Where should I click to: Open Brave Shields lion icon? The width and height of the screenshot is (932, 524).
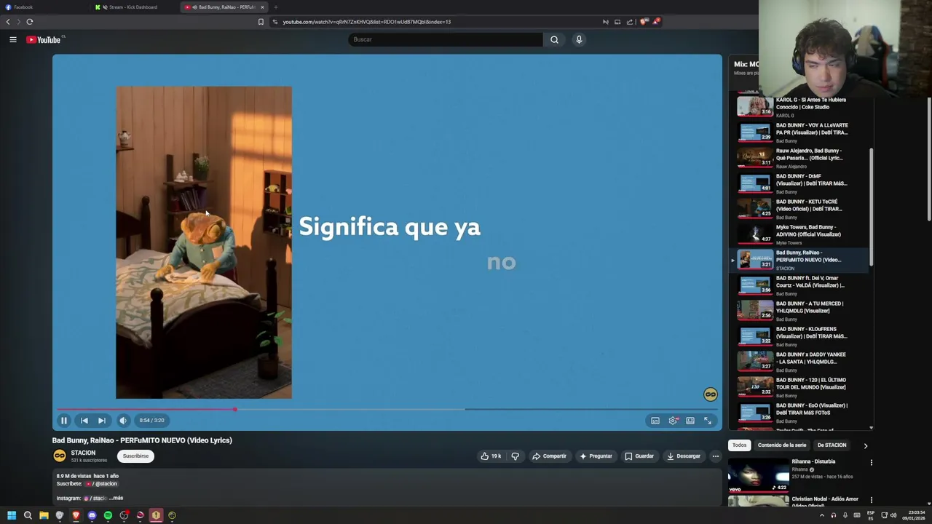pyautogui.click(x=644, y=22)
